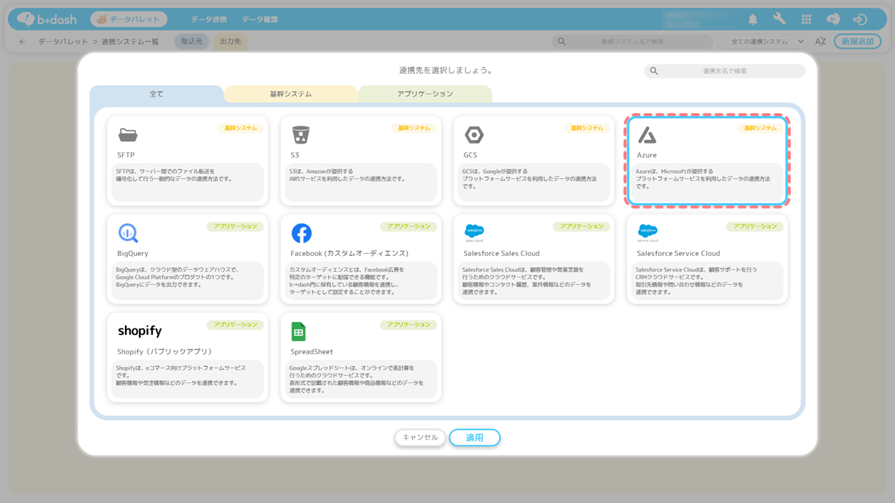This screenshot has width=895, height=503.
Task: Click the Salesforce Sales Cloud logo
Action: click(x=474, y=233)
